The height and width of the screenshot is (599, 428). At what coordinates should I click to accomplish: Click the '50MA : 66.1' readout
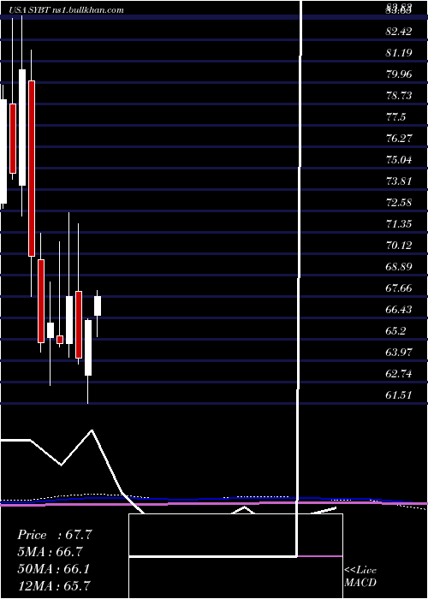[x=54, y=569]
